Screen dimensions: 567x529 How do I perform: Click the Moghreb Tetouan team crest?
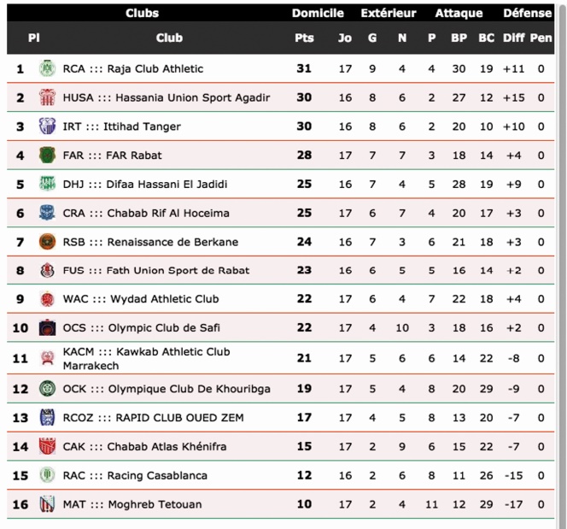pyautogui.click(x=47, y=504)
